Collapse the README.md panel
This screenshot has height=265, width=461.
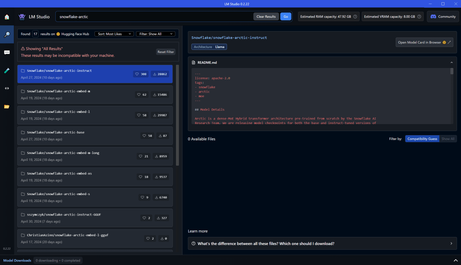451,62
